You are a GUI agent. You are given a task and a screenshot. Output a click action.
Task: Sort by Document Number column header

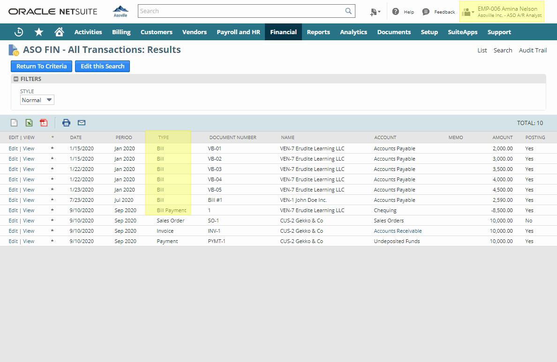coord(233,137)
